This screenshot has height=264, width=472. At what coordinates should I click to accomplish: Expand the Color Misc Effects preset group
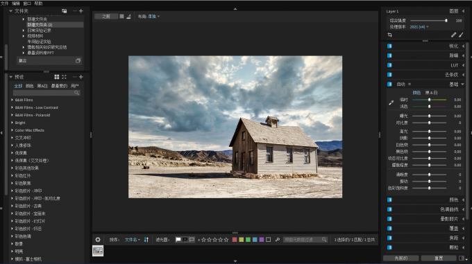[12, 130]
